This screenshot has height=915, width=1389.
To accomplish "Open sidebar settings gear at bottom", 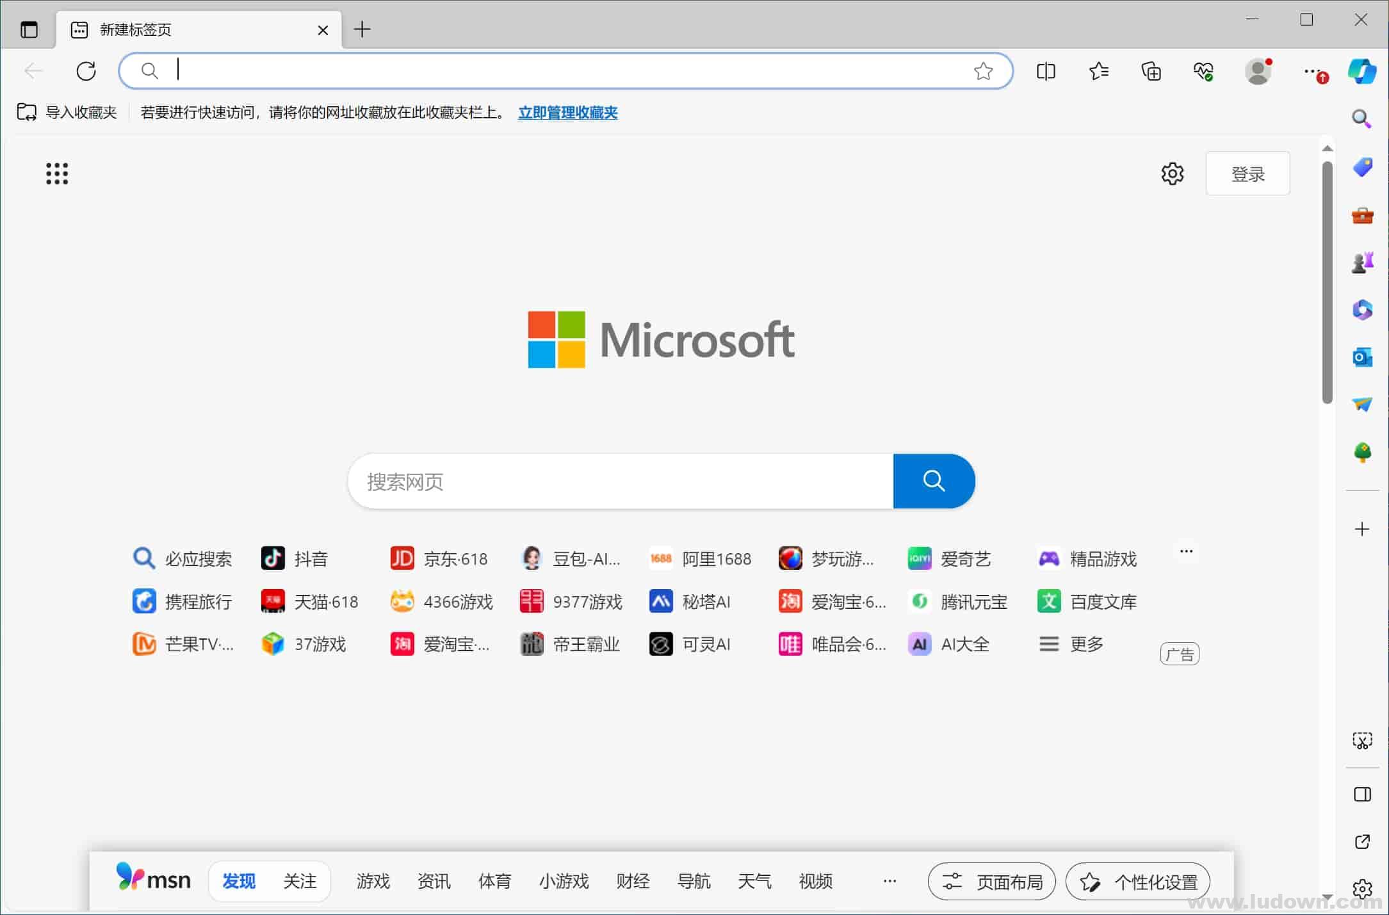I will pos(1362,889).
